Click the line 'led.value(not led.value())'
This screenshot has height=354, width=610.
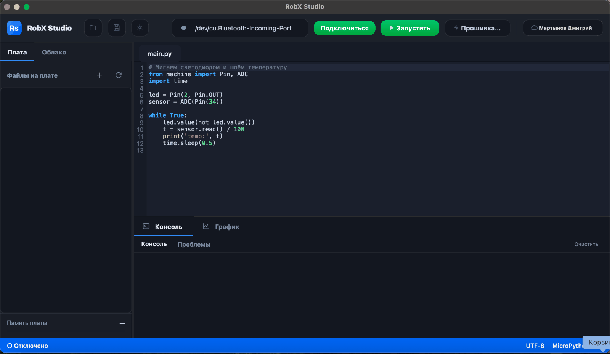click(x=209, y=122)
